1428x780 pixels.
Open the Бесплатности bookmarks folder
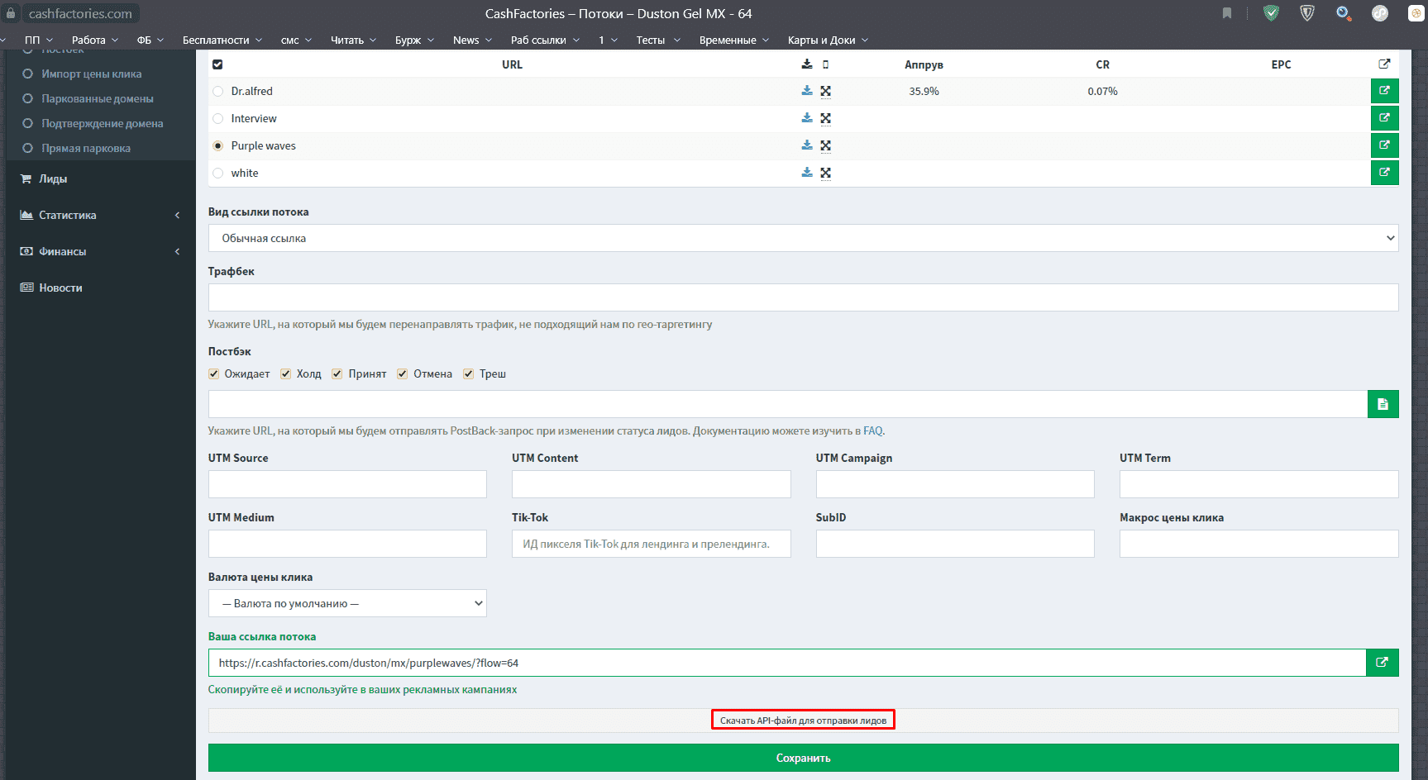(x=222, y=40)
